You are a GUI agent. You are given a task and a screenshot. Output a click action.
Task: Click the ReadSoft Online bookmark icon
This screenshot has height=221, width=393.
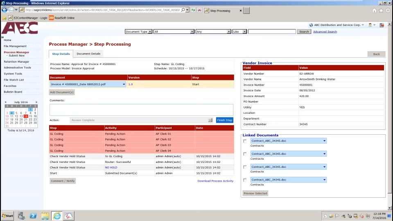pos(52,18)
